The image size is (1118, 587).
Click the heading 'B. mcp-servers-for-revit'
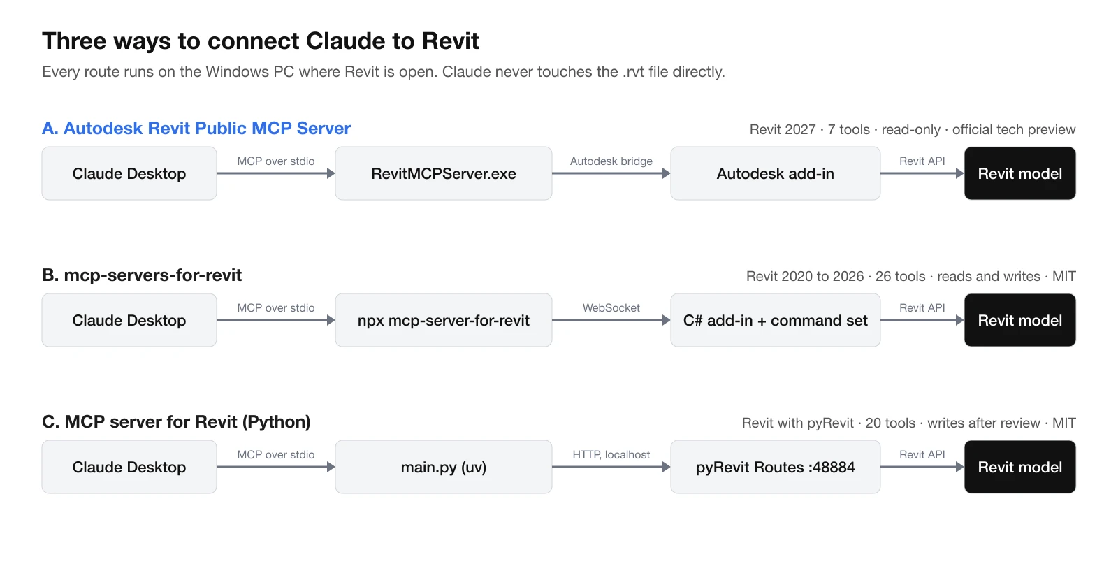click(x=142, y=275)
